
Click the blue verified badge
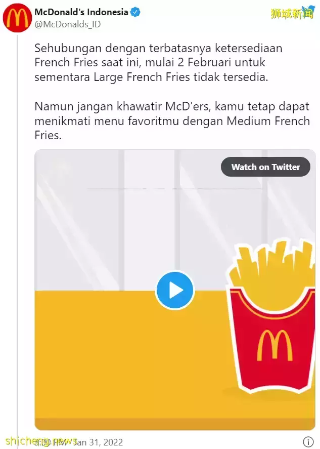[x=135, y=12]
